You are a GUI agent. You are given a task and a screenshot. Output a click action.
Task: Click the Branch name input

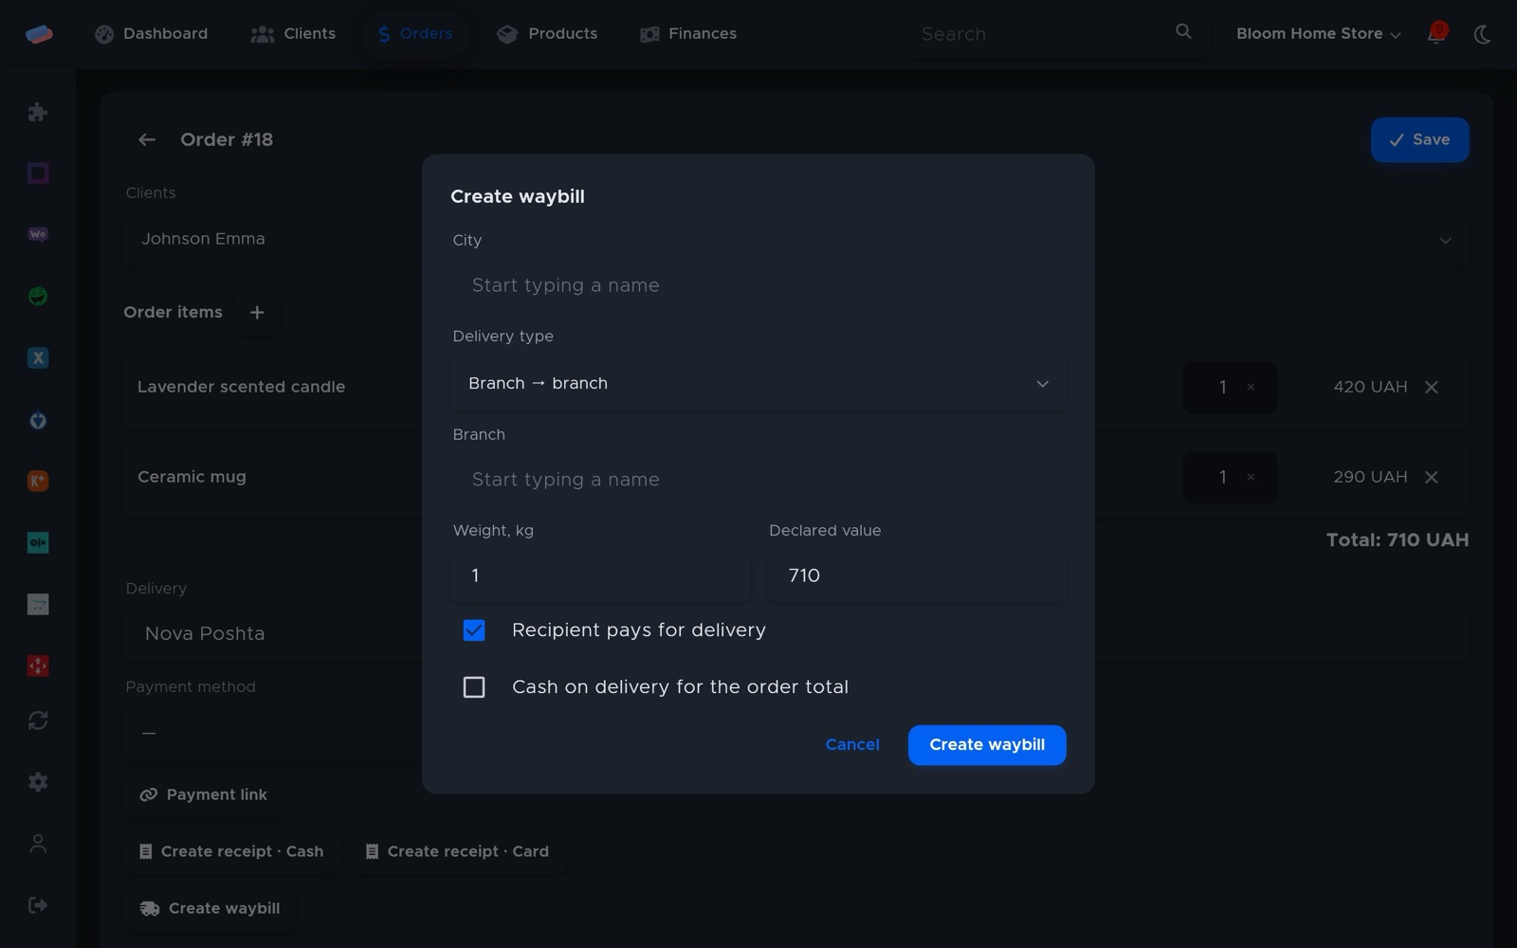click(x=758, y=480)
